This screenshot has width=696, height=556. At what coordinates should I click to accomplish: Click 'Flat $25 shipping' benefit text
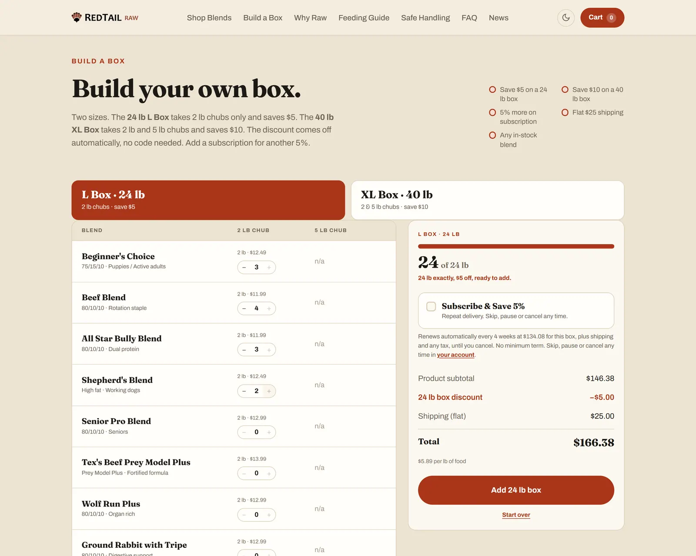tap(598, 112)
